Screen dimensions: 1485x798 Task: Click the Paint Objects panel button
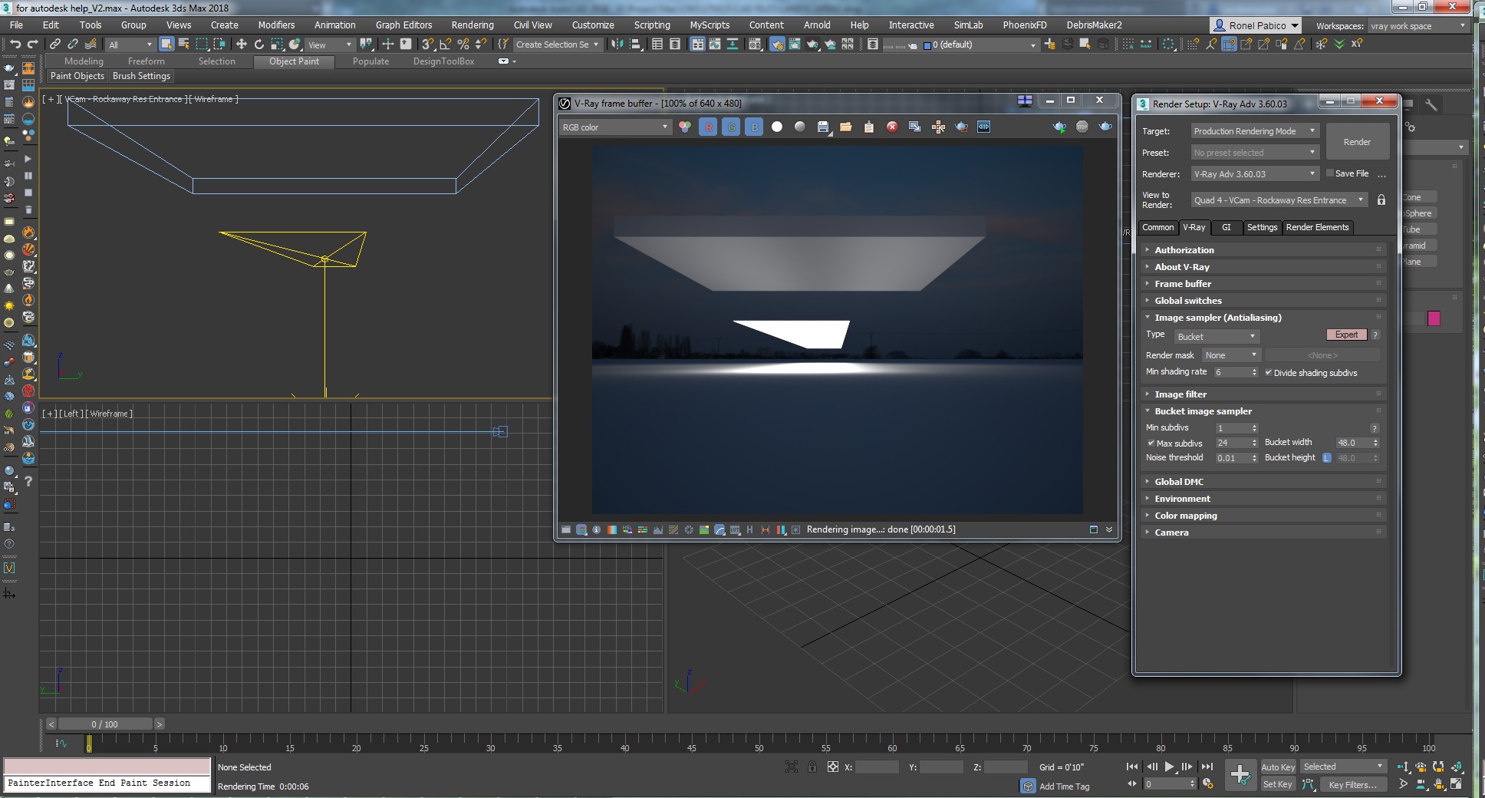(77, 76)
